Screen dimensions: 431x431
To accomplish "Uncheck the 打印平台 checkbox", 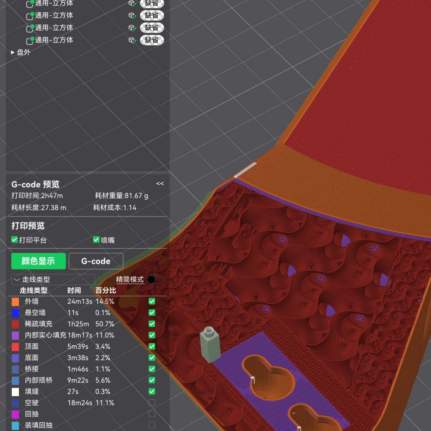I will point(15,240).
